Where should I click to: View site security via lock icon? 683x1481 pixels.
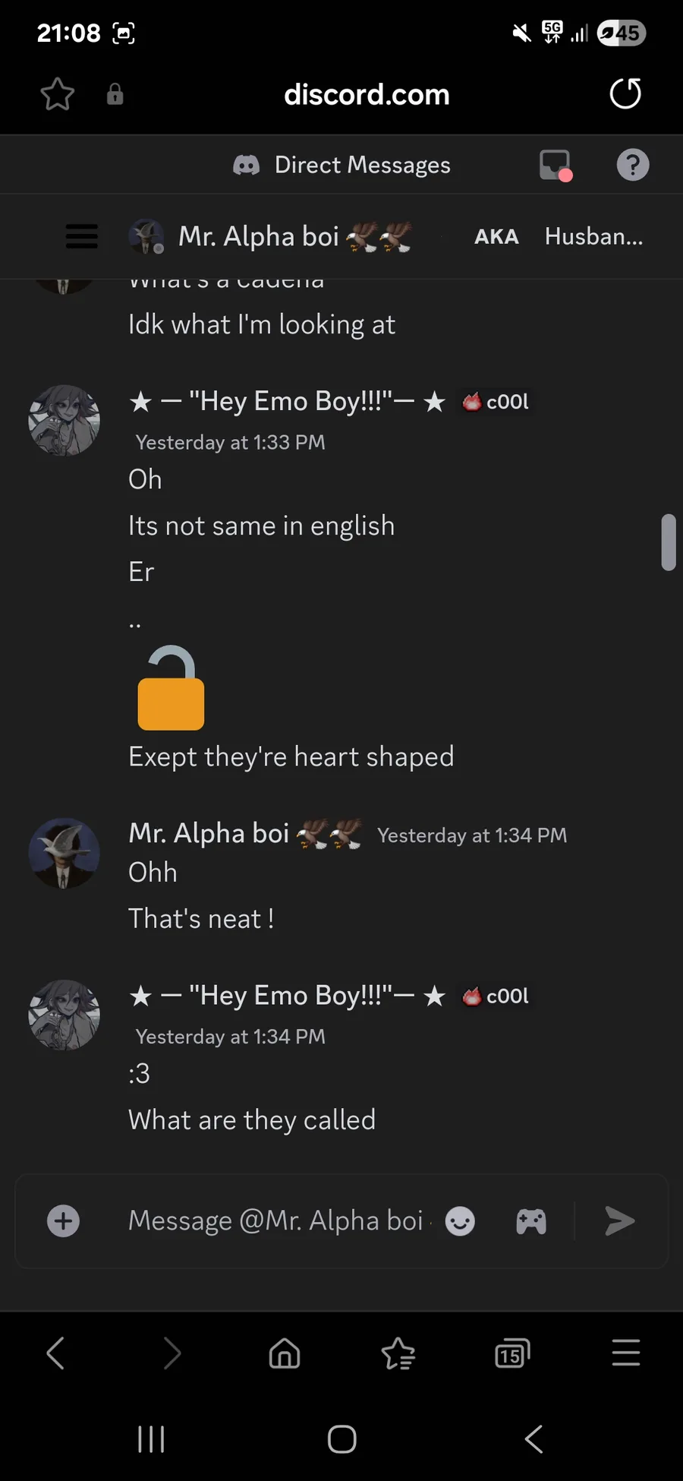(115, 94)
